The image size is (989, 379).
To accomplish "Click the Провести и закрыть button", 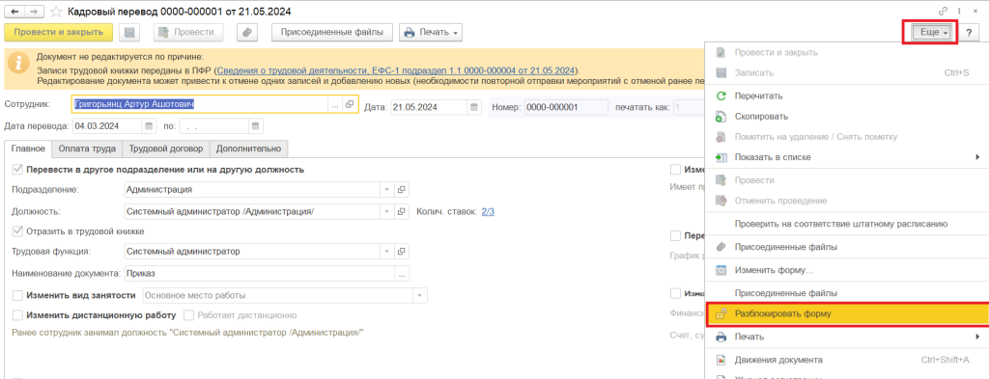I will [x=59, y=32].
